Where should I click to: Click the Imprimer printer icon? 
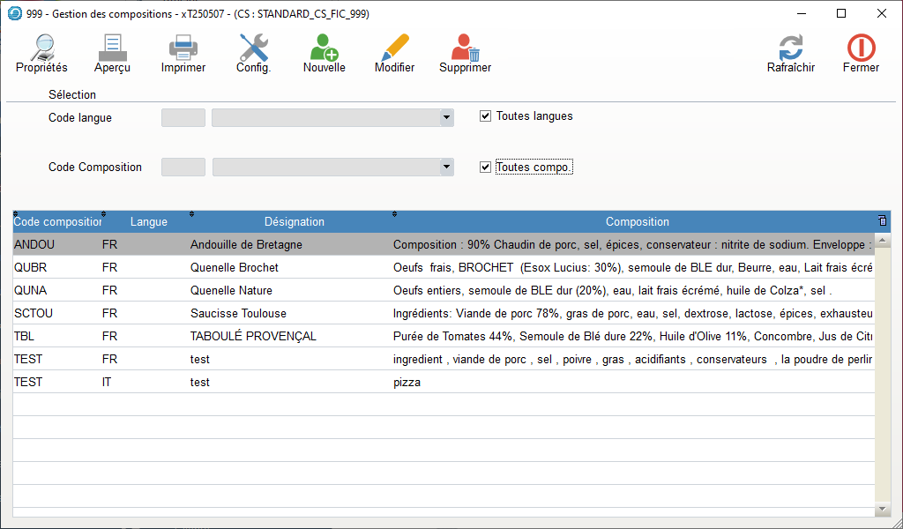point(183,48)
